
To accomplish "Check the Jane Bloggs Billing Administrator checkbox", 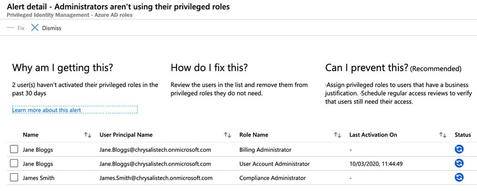I will click(x=14, y=150).
